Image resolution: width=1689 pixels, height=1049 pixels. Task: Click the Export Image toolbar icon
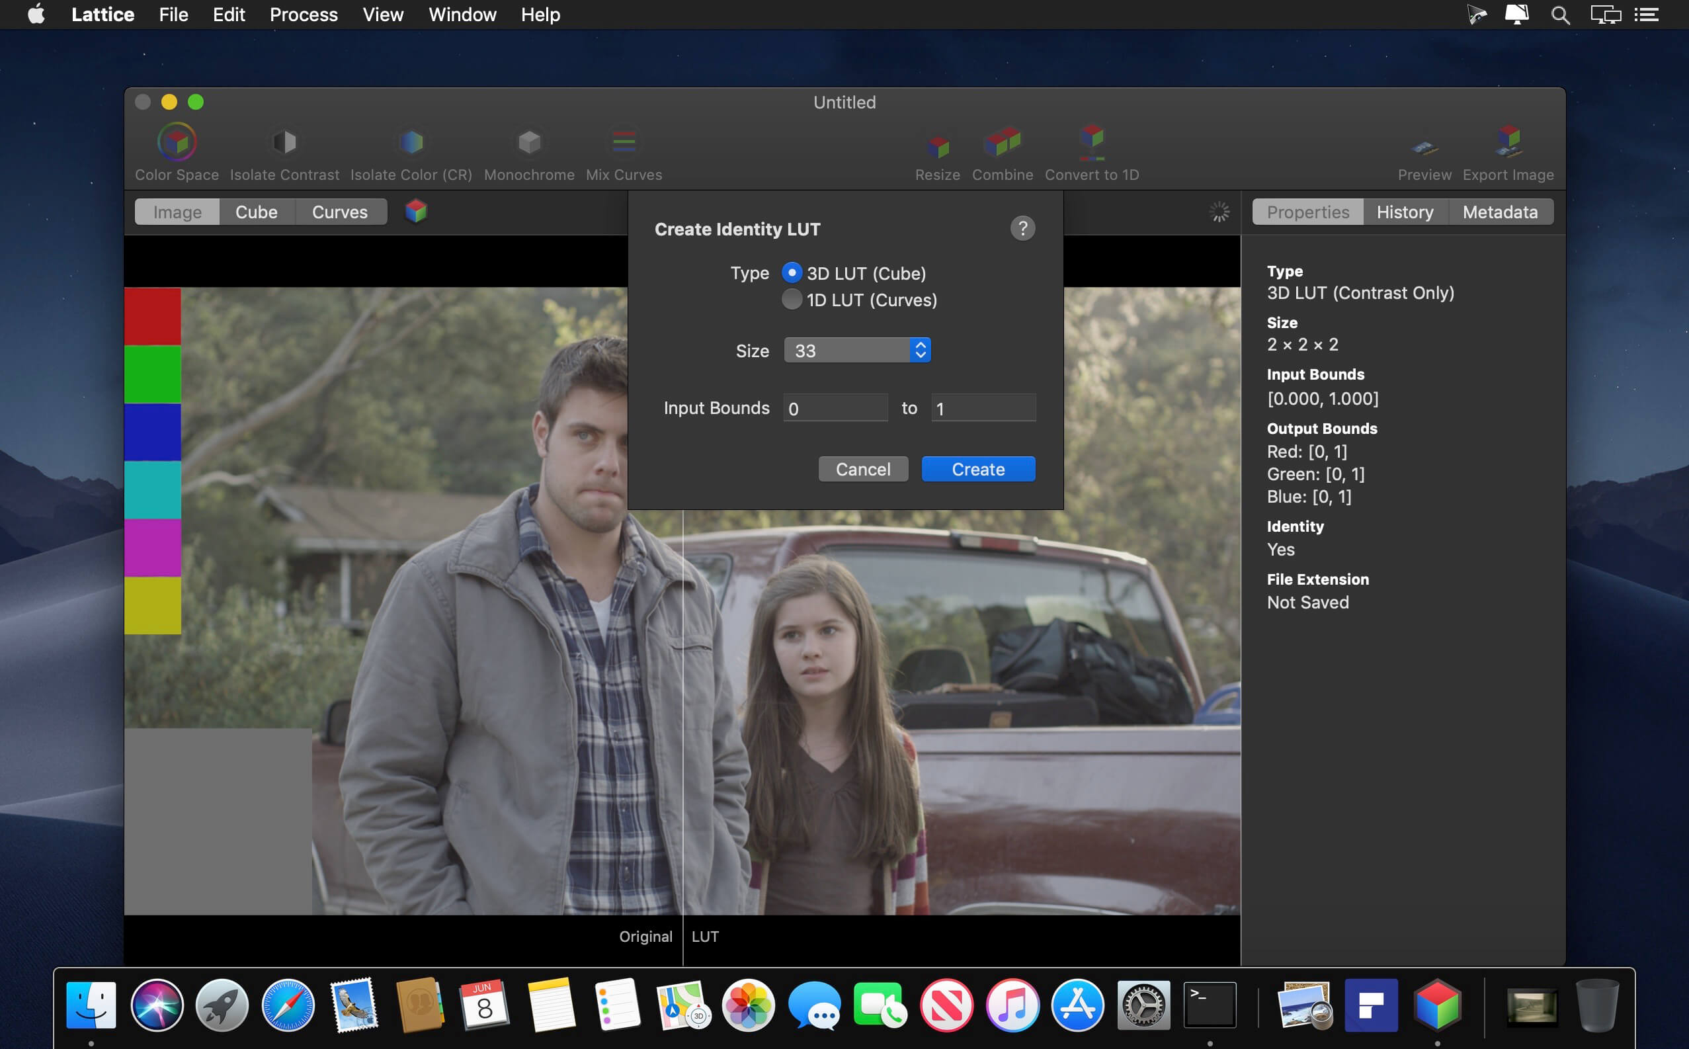click(1508, 142)
